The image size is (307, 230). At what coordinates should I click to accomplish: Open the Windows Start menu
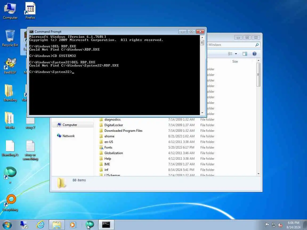7,225
